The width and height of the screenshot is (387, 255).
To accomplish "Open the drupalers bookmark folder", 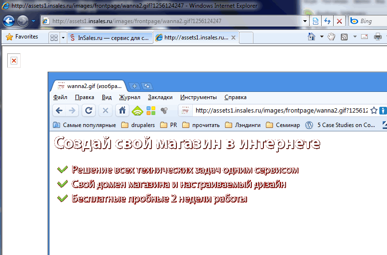I will pos(138,125).
